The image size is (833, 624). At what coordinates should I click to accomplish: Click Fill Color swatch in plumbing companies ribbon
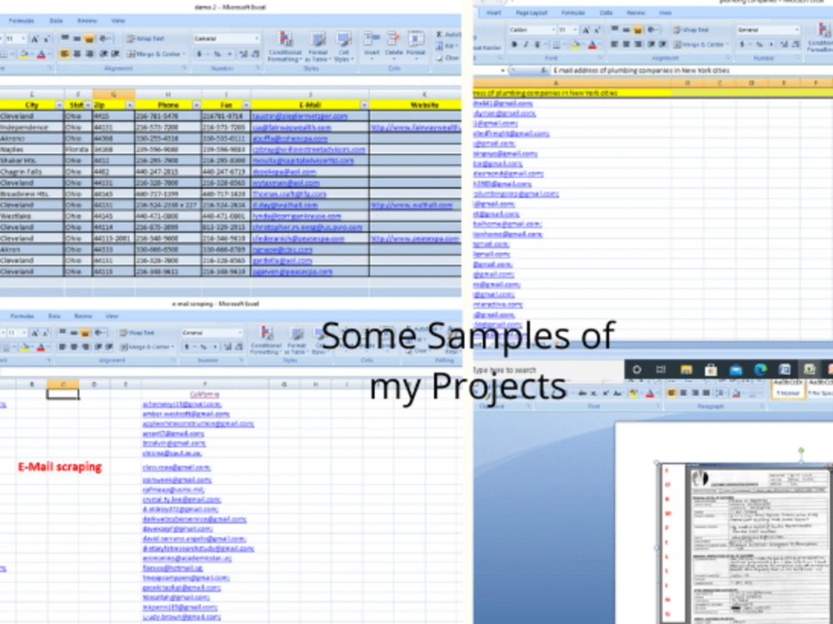coord(576,45)
